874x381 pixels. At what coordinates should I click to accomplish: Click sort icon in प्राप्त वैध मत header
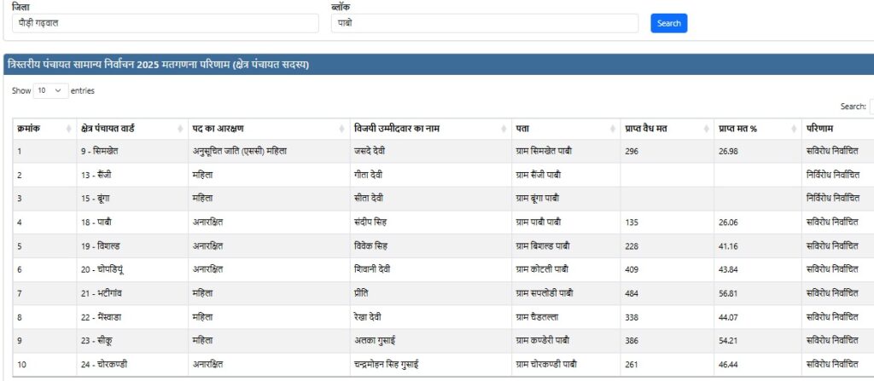(x=707, y=129)
